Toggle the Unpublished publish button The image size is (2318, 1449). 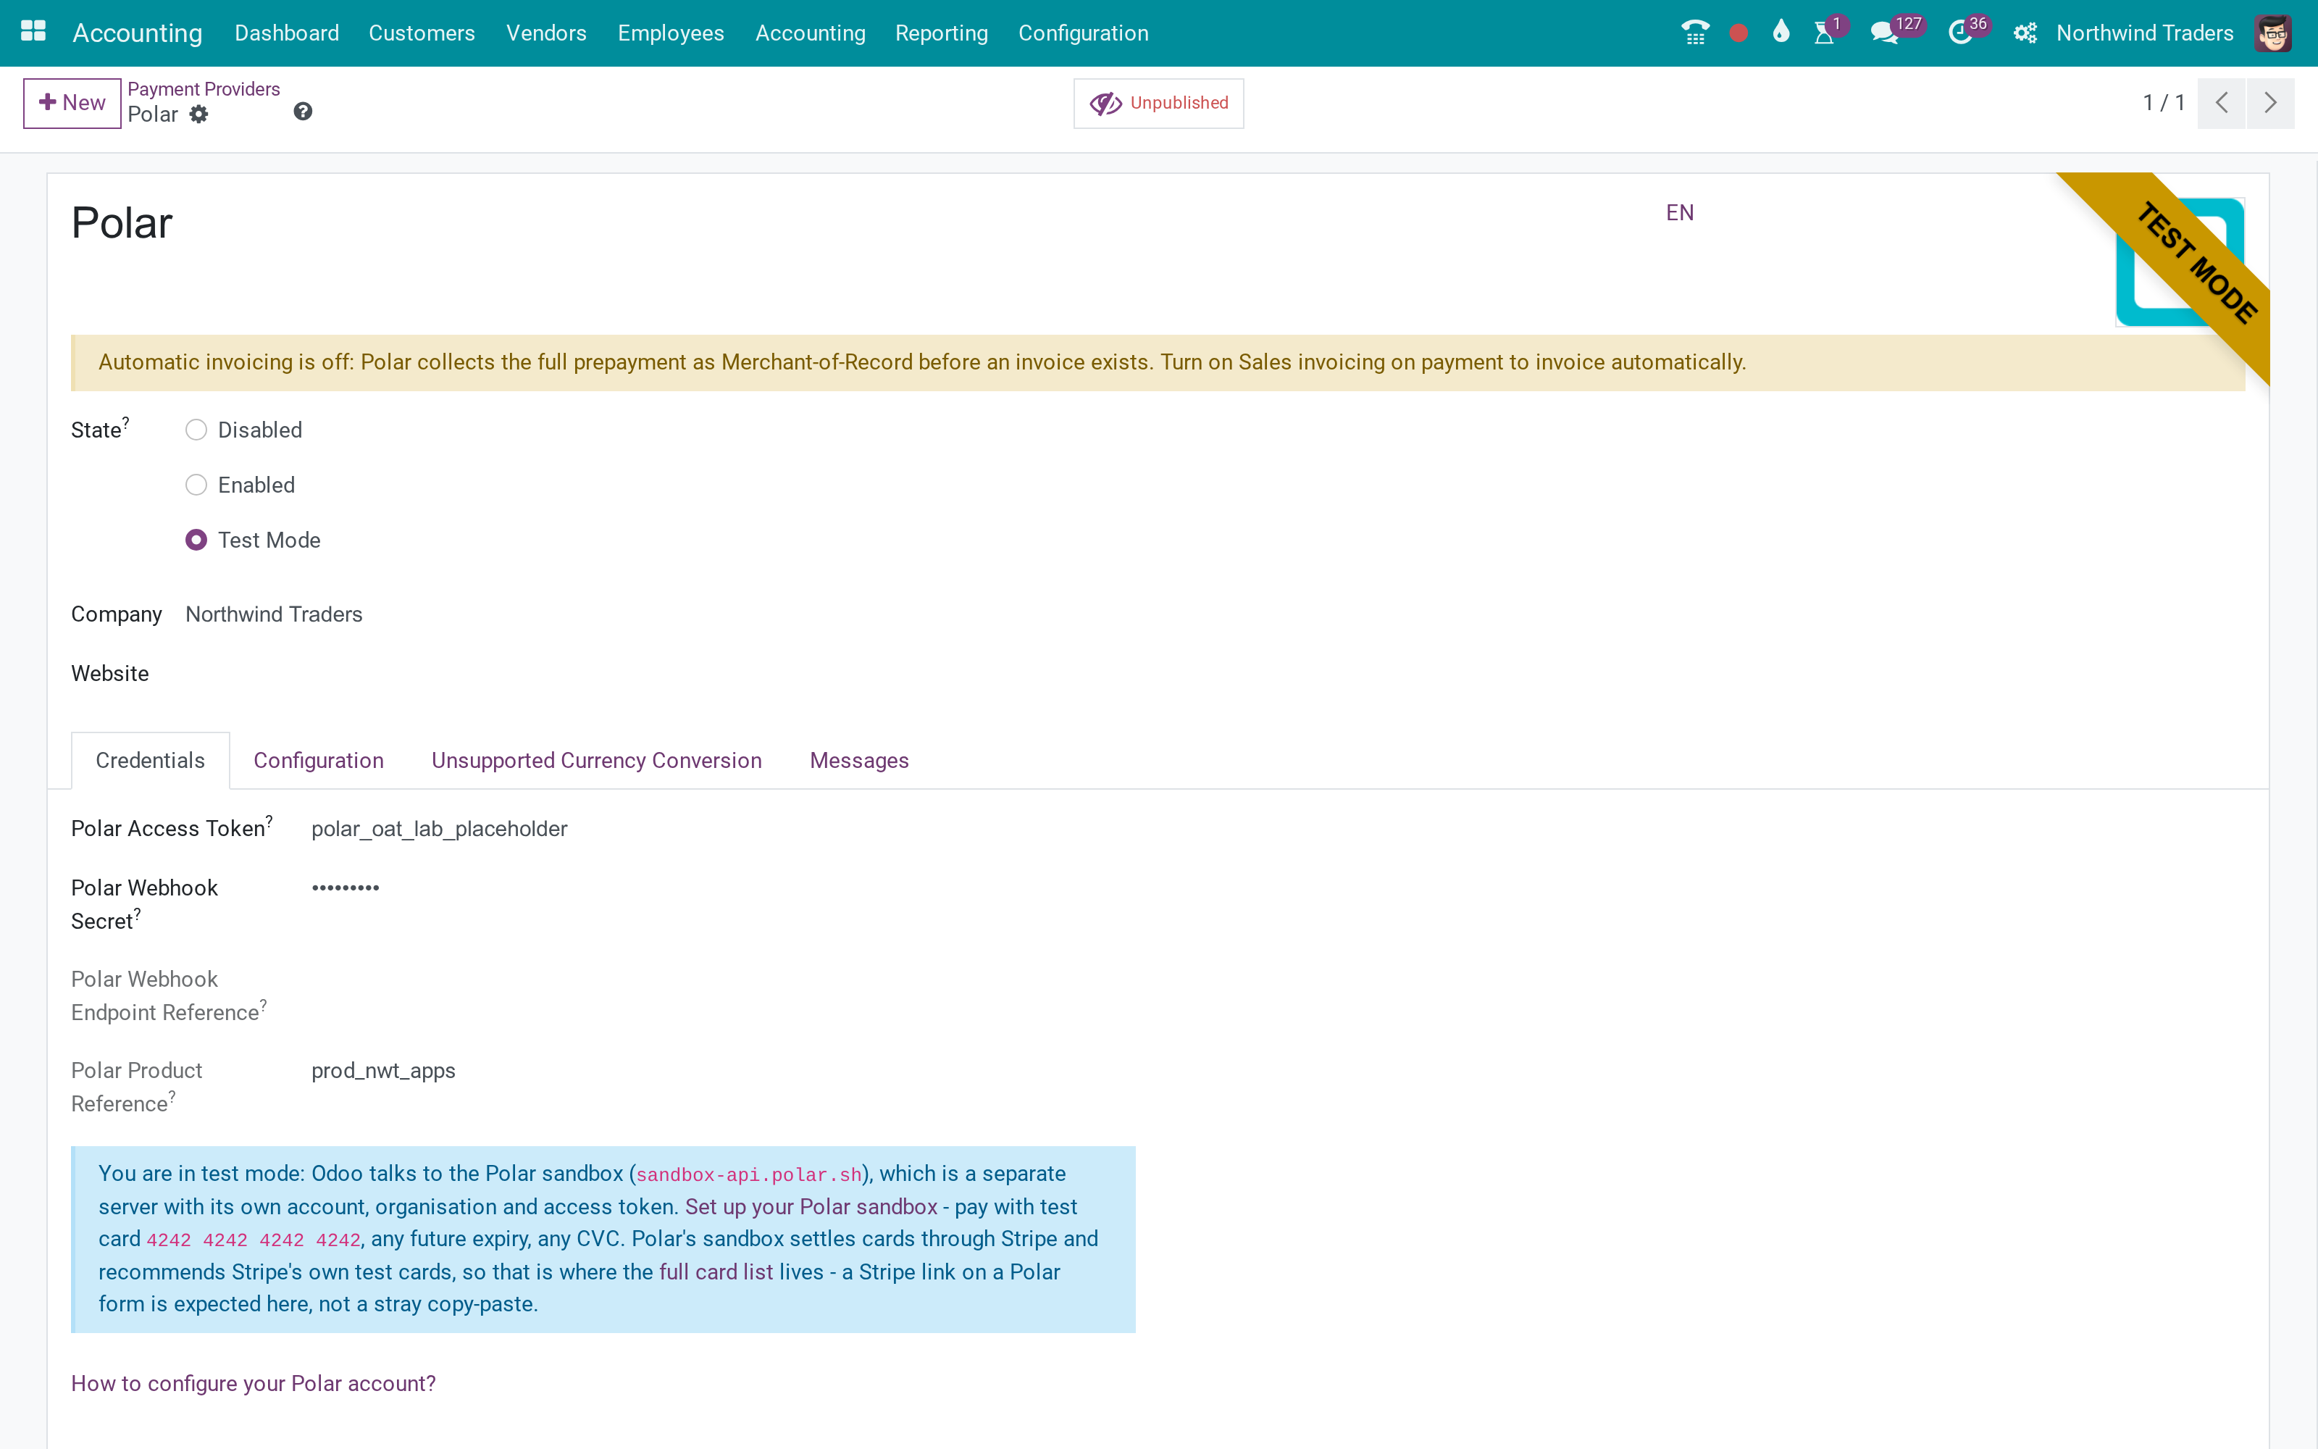(1158, 103)
